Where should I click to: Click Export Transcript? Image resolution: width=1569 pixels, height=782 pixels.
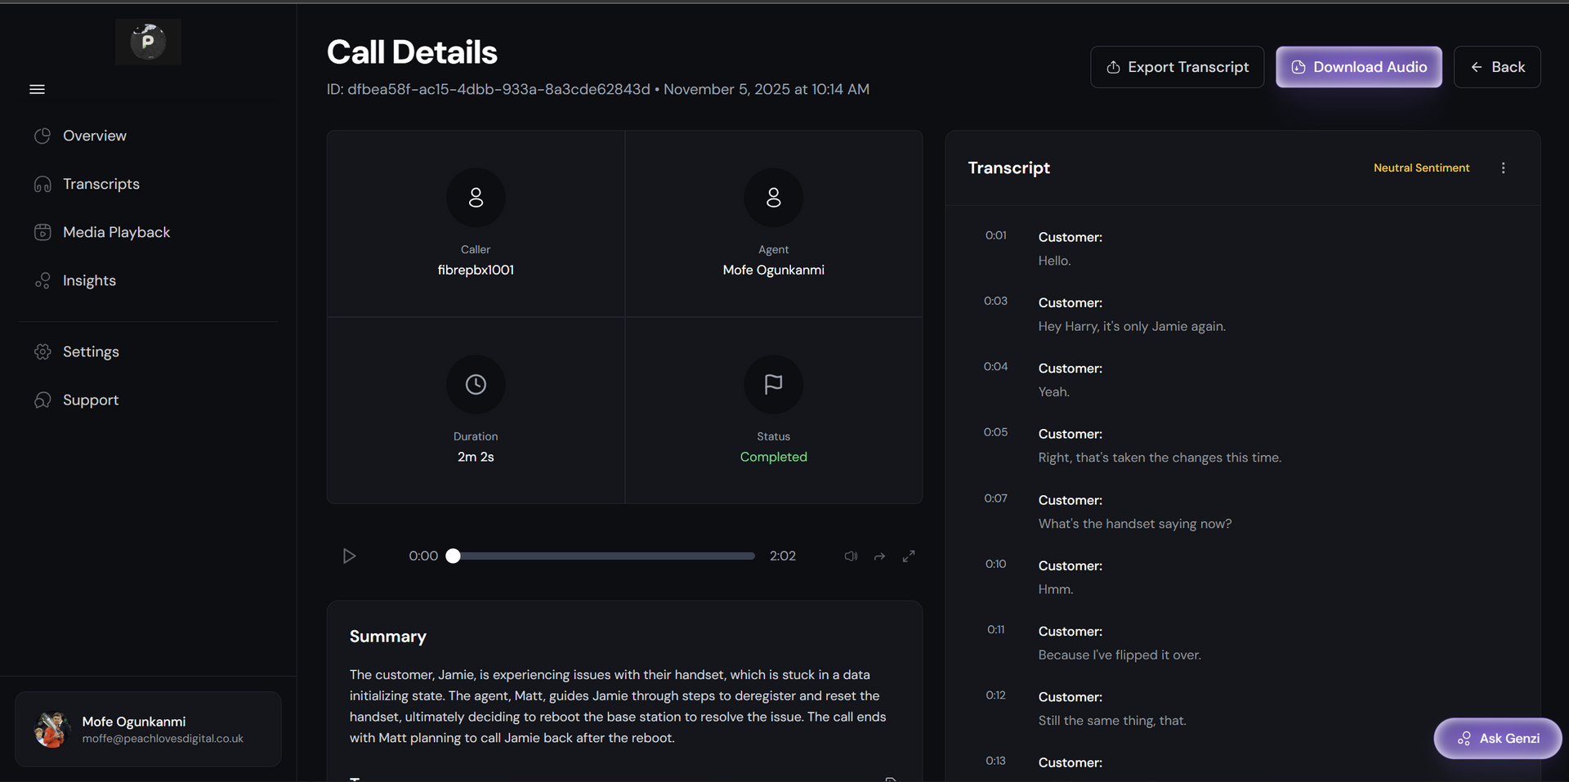(1177, 67)
